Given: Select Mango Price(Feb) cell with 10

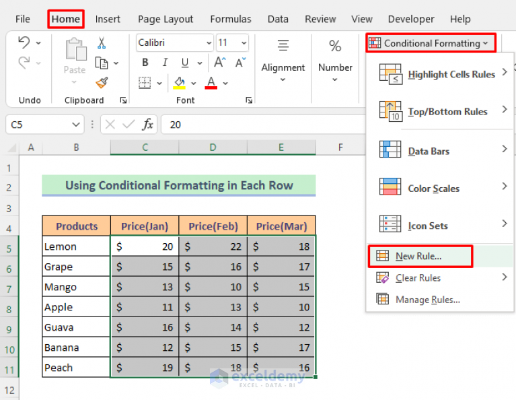Looking at the screenshot, I should 213,287.
